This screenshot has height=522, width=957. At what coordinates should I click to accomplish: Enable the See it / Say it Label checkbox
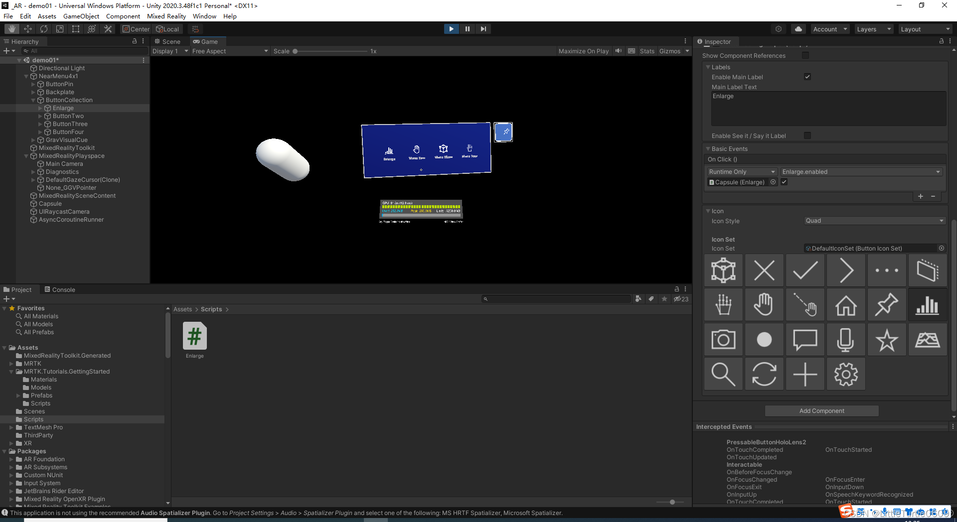tap(807, 135)
